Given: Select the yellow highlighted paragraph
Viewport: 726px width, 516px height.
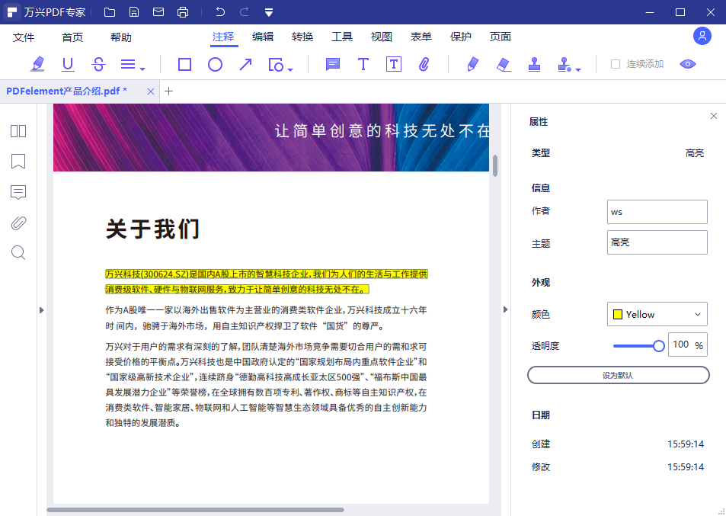Looking at the screenshot, I should tap(266, 281).
